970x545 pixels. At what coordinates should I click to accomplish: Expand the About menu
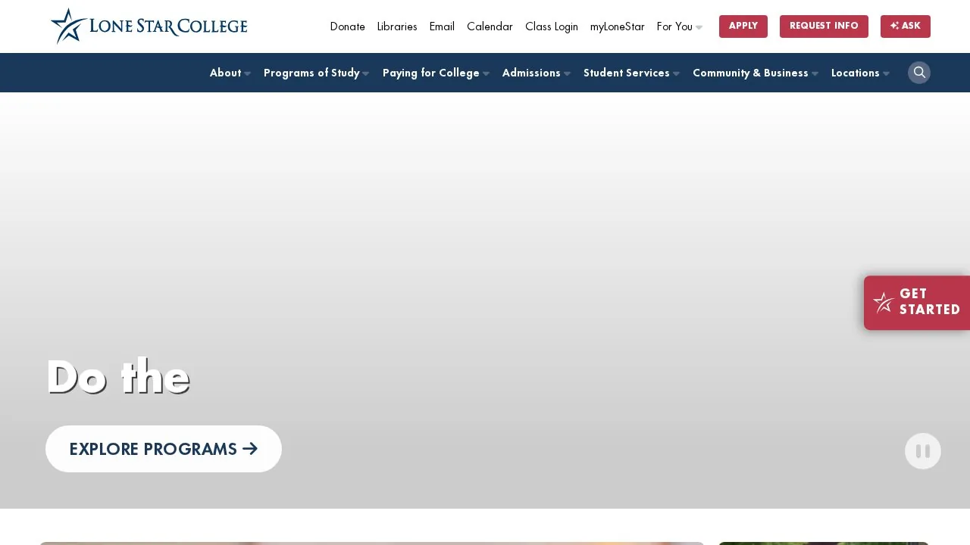[x=230, y=73]
